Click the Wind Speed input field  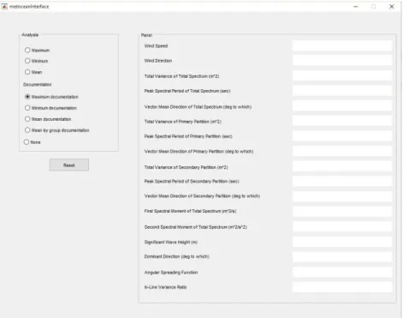tap(342, 45)
